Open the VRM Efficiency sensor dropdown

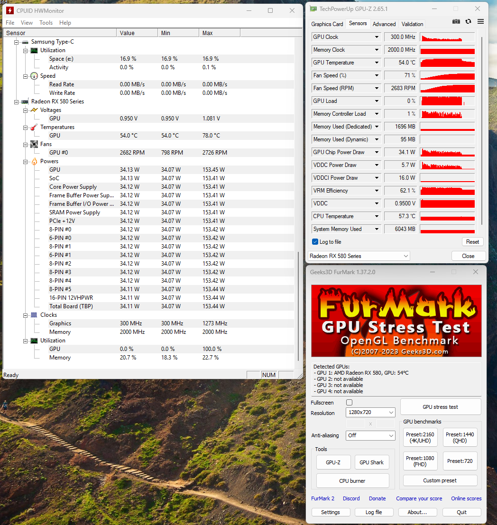(x=377, y=191)
